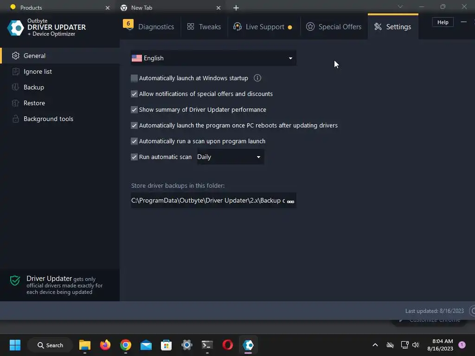Click the network icon in the system tray
The height and width of the screenshot is (356, 475).
point(404,345)
